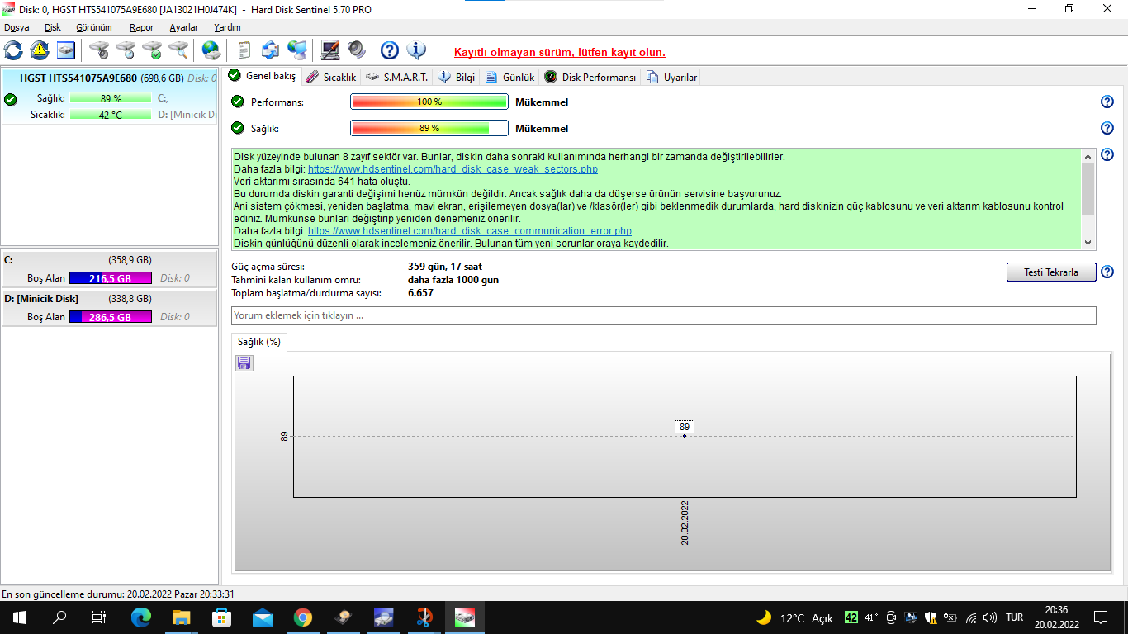Switch to the Disk Performansı tab

[x=590, y=77]
